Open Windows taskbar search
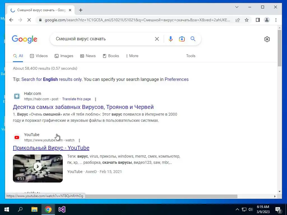Image resolution: width=287 pixels, height=215 pixels. 20,209
